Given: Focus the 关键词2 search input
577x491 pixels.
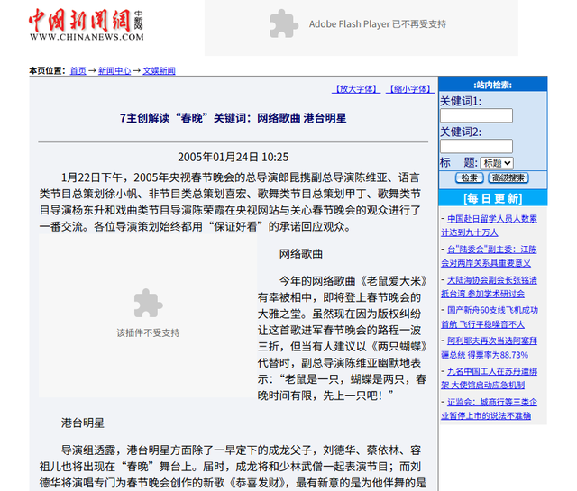Looking at the screenshot, I should tap(476, 146).
